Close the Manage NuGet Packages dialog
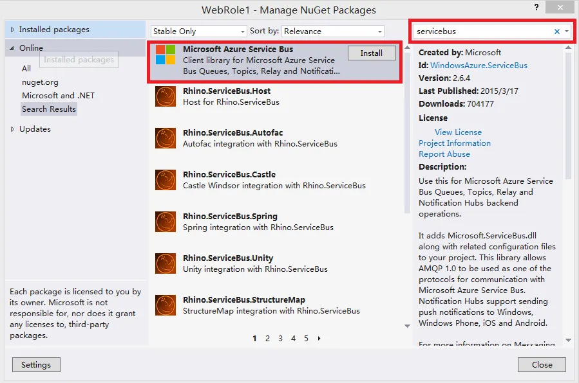The image size is (579, 383). pyautogui.click(x=542, y=364)
